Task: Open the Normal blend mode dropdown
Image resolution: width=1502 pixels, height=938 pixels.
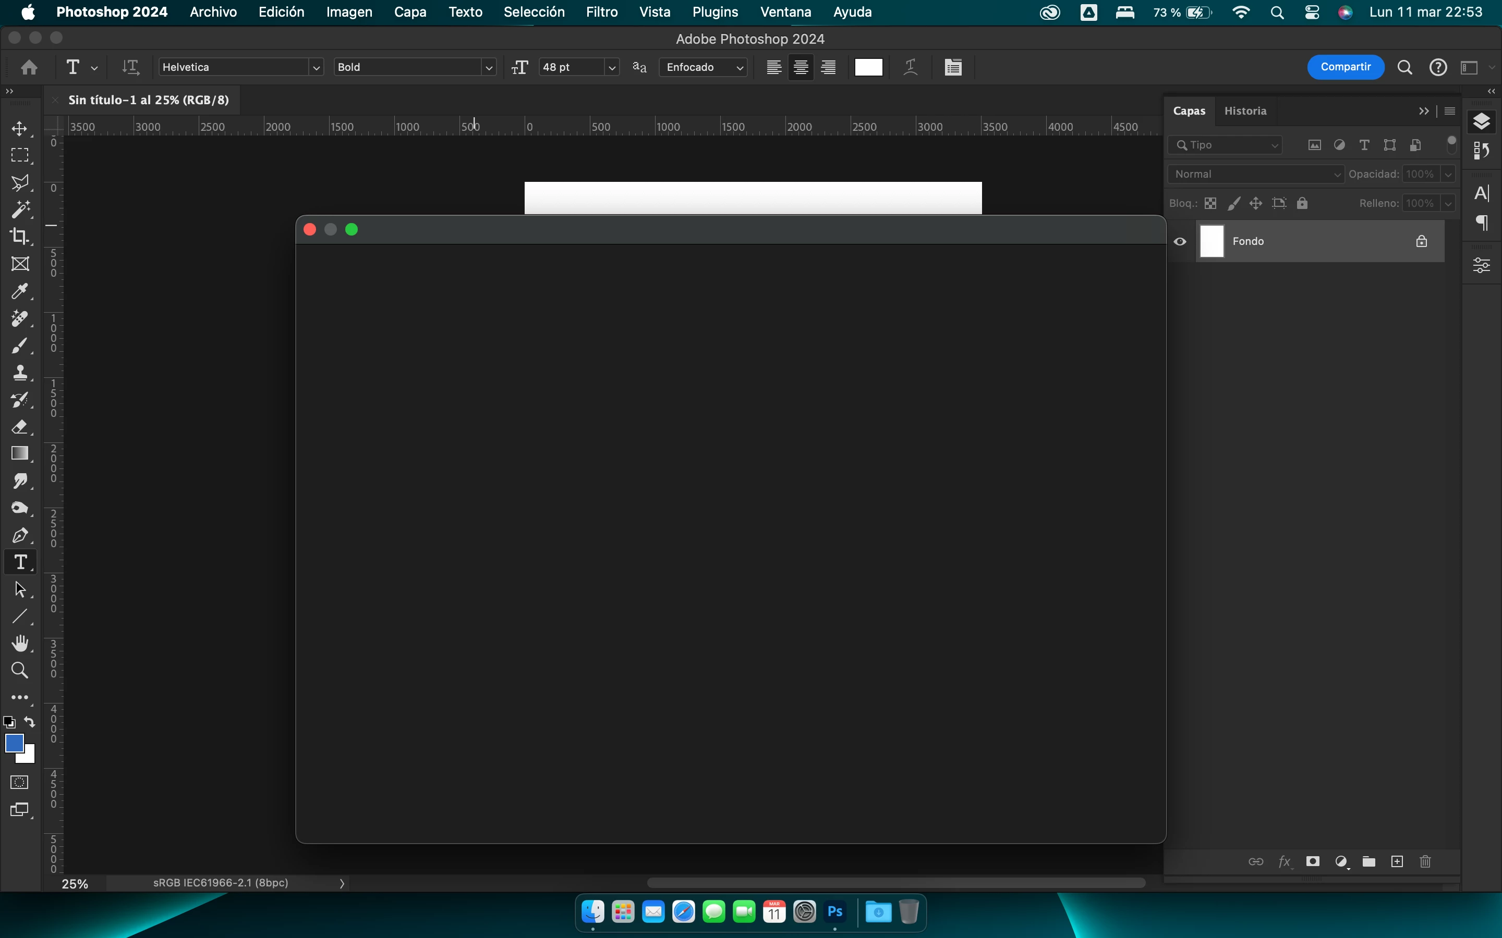Action: [x=1255, y=175]
